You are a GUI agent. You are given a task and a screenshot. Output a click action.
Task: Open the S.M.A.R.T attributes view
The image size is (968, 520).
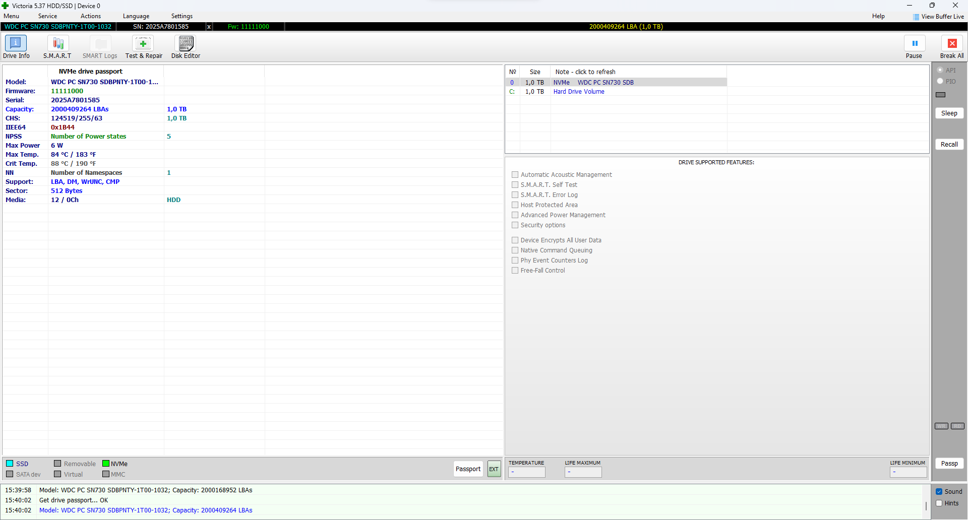pyautogui.click(x=57, y=47)
